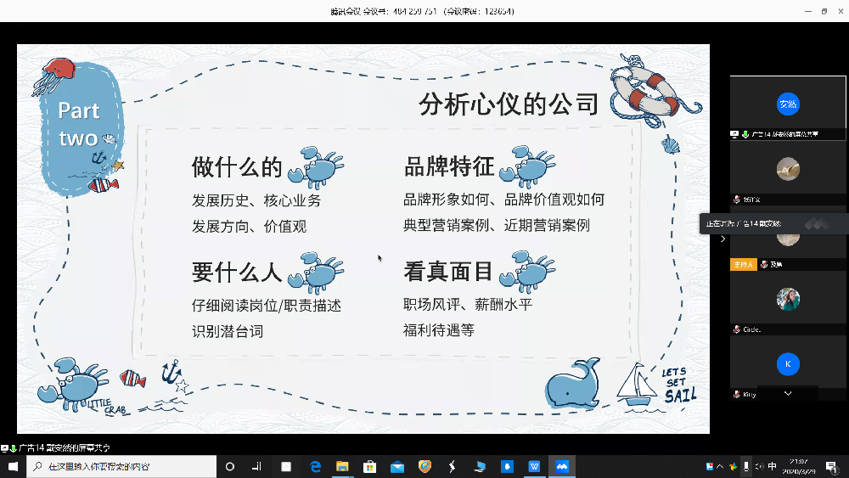This screenshot has height=478, width=849.
Task: Select the 安然 participant video tile
Action: 788,104
